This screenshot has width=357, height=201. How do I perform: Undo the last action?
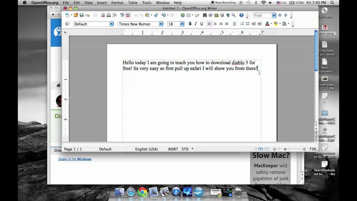pyautogui.click(x=164, y=15)
